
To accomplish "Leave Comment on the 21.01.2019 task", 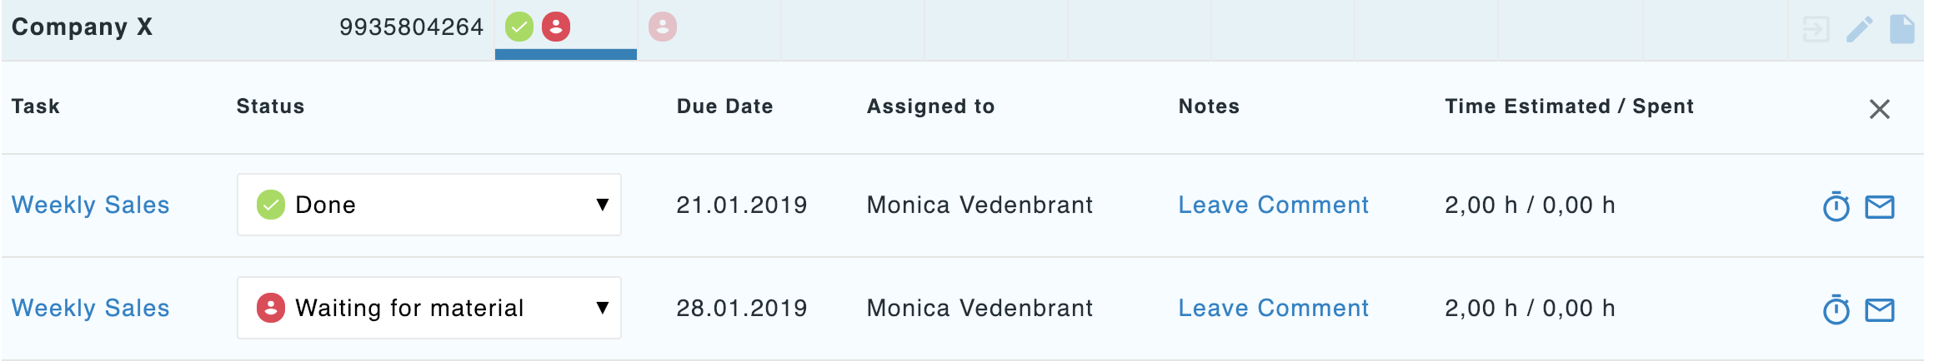I will click(x=1273, y=205).
